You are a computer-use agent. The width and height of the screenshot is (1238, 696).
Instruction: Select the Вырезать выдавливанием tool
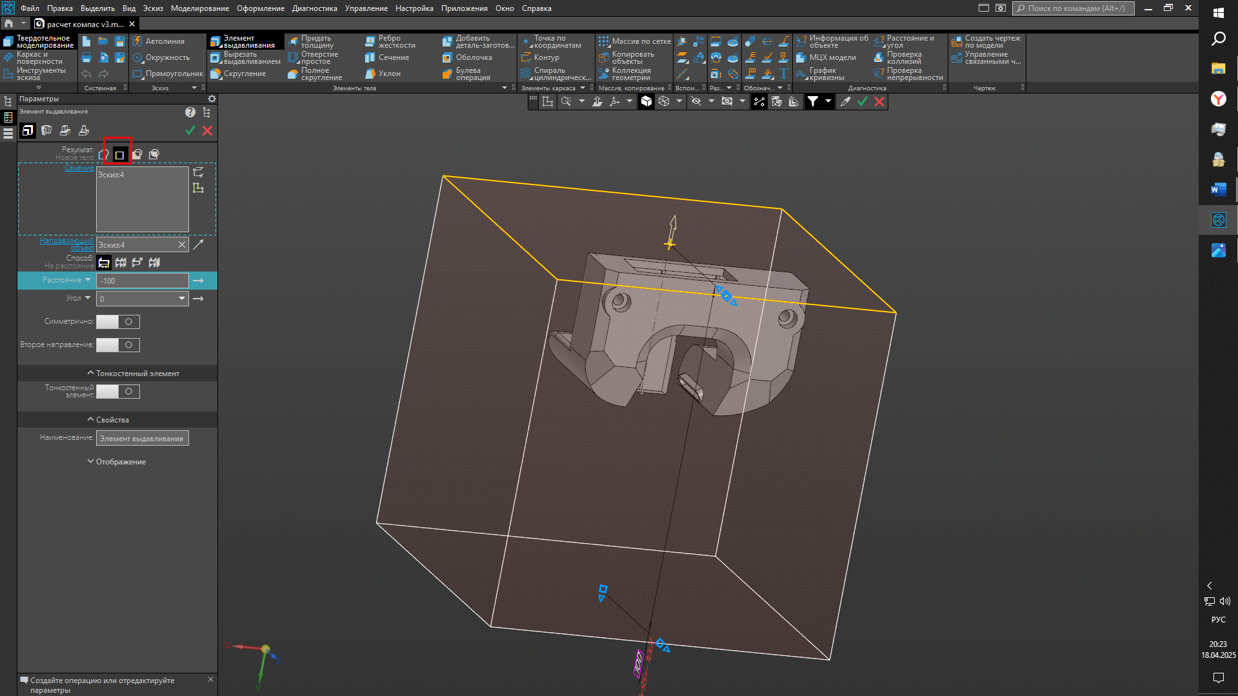(x=246, y=57)
